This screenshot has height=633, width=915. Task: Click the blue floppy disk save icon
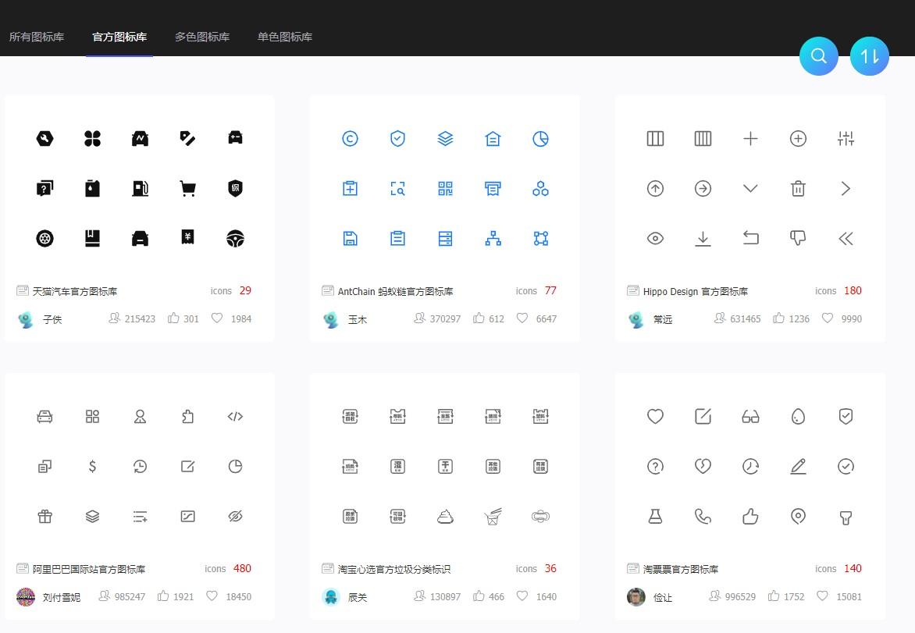[350, 239]
